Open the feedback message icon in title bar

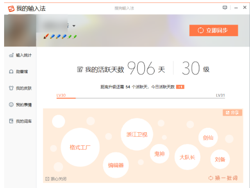point(225,8)
